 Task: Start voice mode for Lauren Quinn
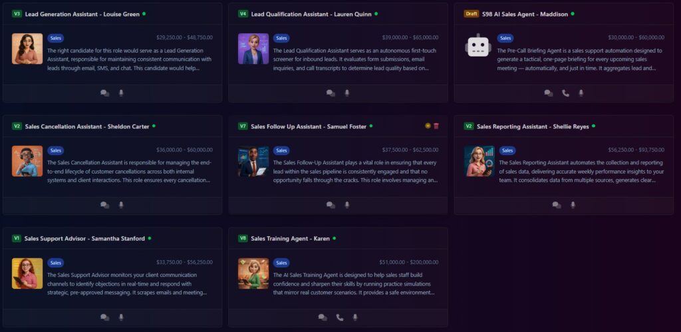[x=346, y=93]
